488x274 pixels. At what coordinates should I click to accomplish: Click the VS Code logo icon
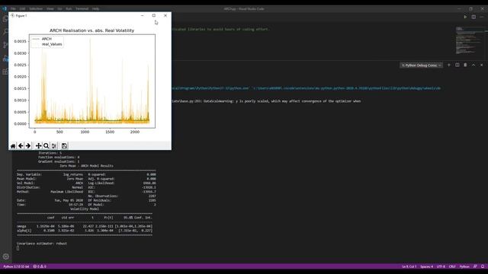tap(5, 8)
